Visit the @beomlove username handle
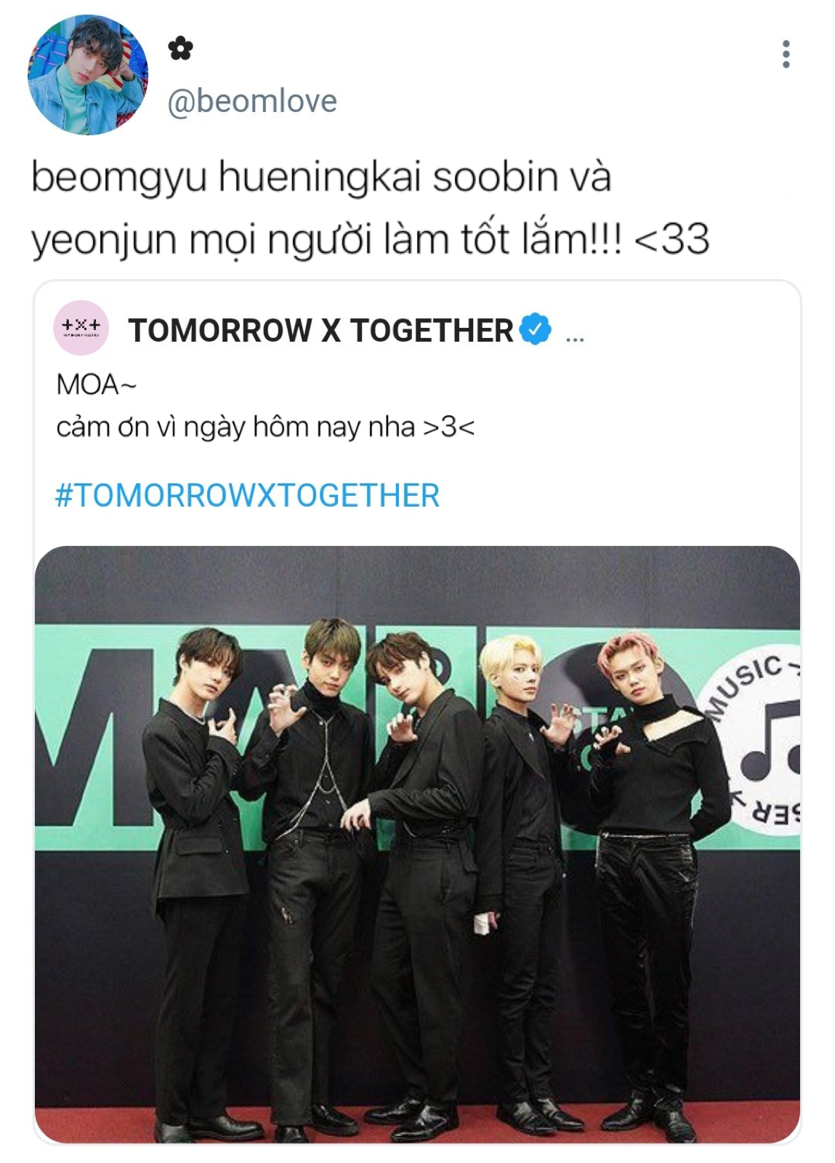Viewport: 835px width, 1163px height. [x=252, y=101]
